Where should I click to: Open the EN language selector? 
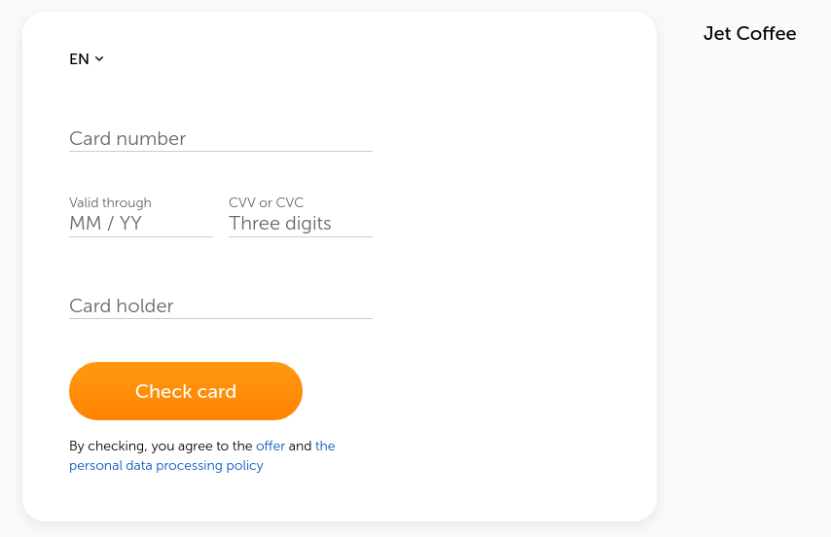86,59
